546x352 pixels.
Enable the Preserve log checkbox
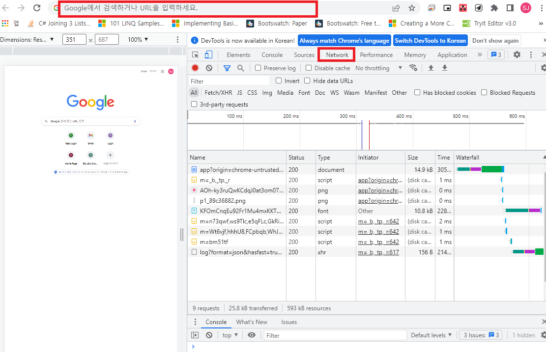(x=258, y=68)
